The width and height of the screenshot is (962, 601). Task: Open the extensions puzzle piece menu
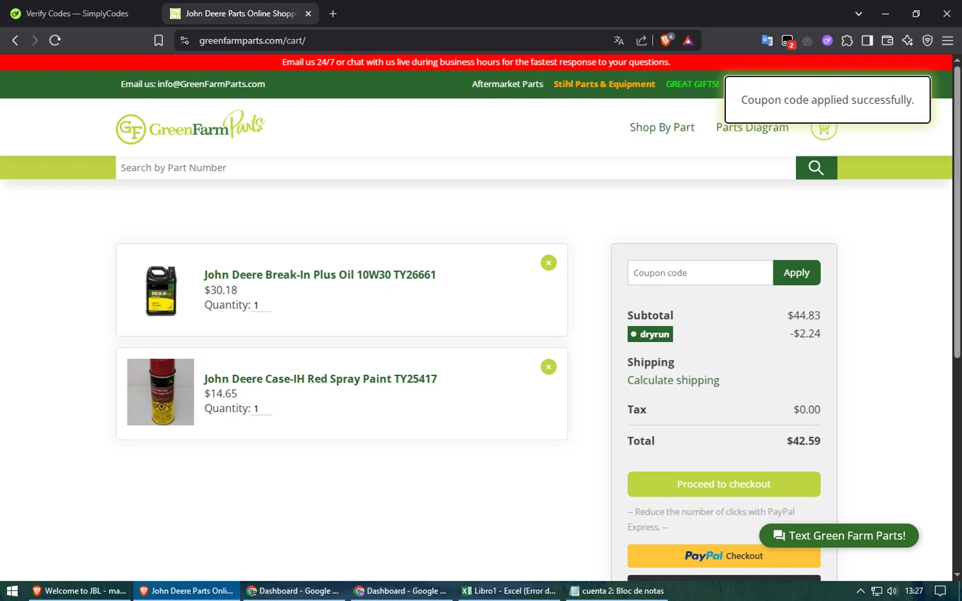(847, 40)
